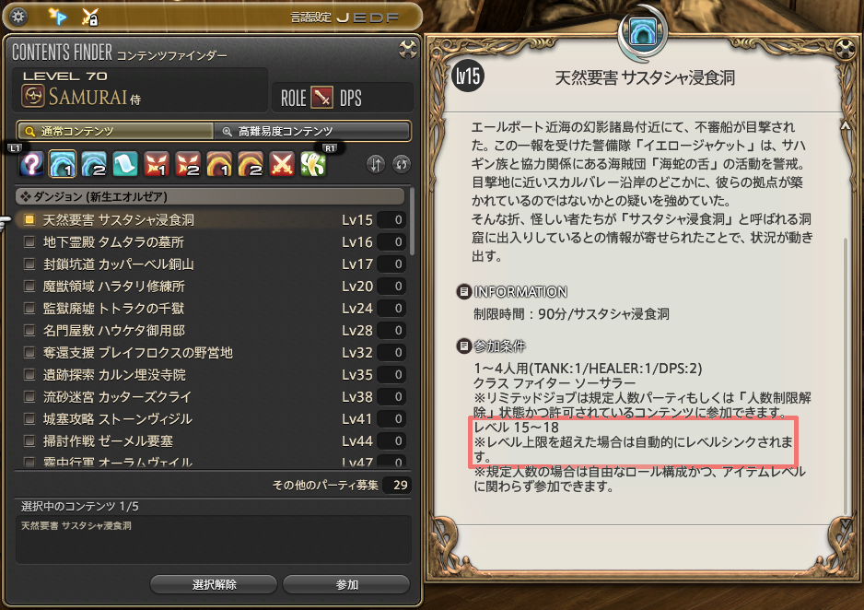This screenshot has height=610, width=864.
Task: Open the gear settings icon in top bar
Action: coord(19,17)
